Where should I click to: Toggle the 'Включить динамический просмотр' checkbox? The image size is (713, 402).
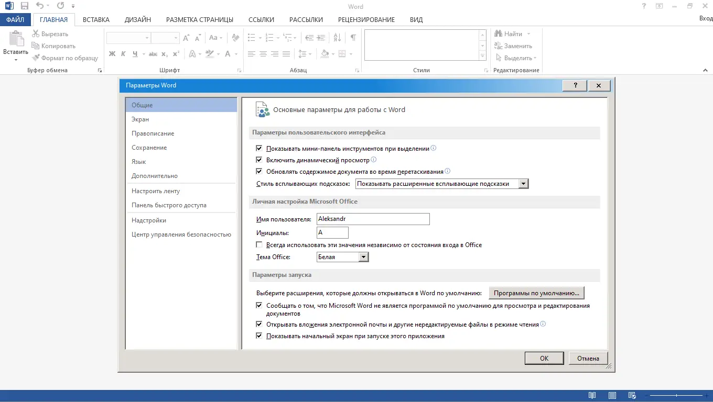259,160
